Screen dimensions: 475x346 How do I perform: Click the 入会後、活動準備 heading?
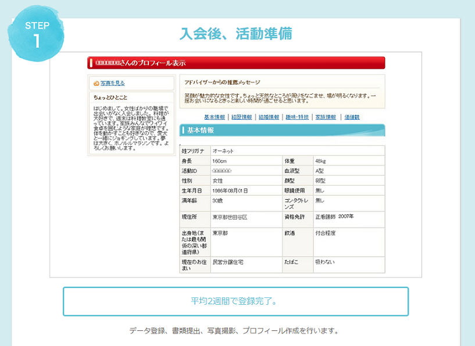tap(235, 34)
